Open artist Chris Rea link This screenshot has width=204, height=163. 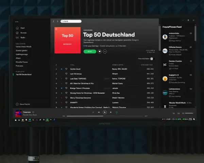pos(116,93)
